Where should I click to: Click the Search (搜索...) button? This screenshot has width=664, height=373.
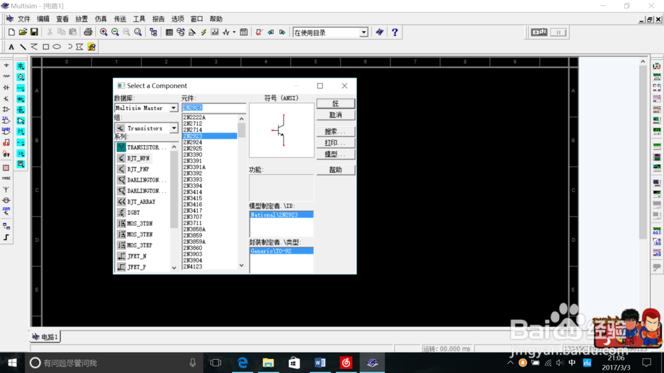click(x=335, y=131)
